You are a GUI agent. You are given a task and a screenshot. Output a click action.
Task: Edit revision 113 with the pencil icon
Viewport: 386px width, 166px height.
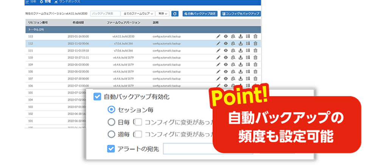pos(218,36)
